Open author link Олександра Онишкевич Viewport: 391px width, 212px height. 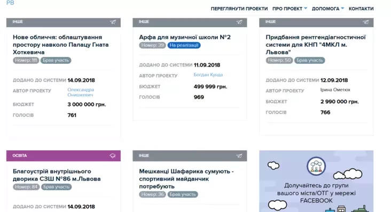[x=81, y=92]
